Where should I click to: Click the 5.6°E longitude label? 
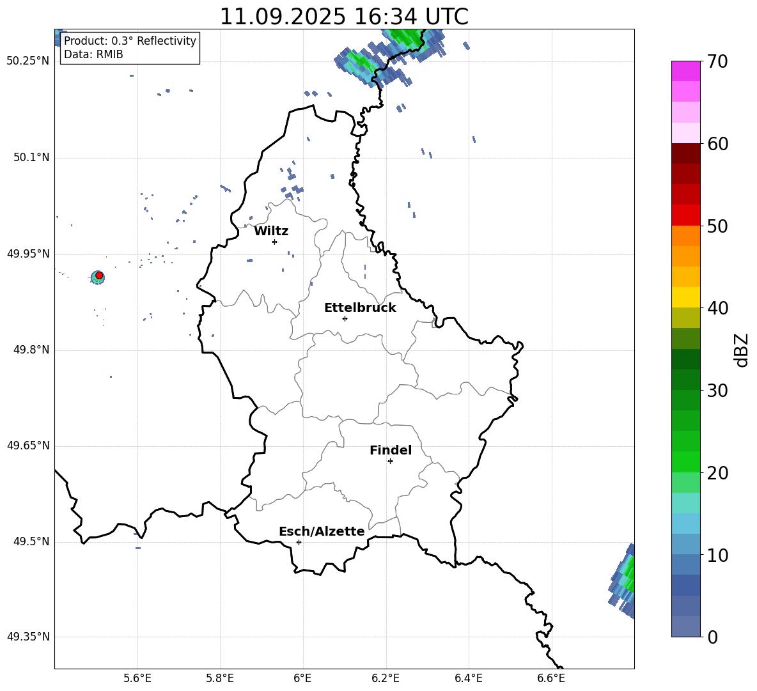click(x=137, y=678)
